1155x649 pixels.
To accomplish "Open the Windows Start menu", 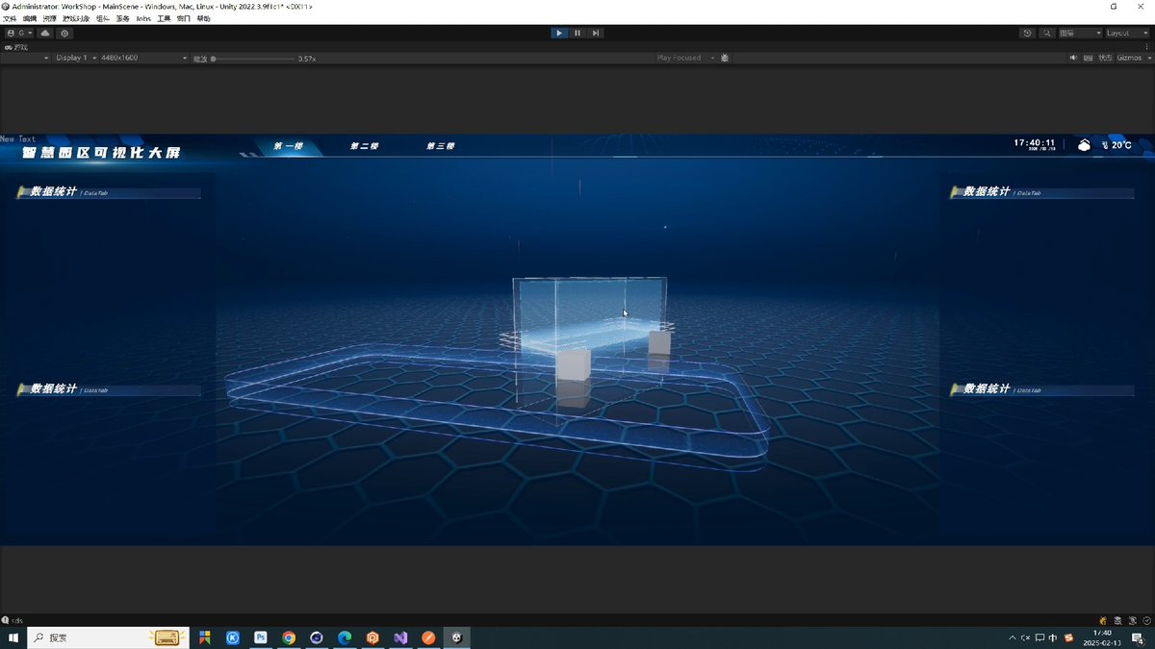I will [13, 637].
